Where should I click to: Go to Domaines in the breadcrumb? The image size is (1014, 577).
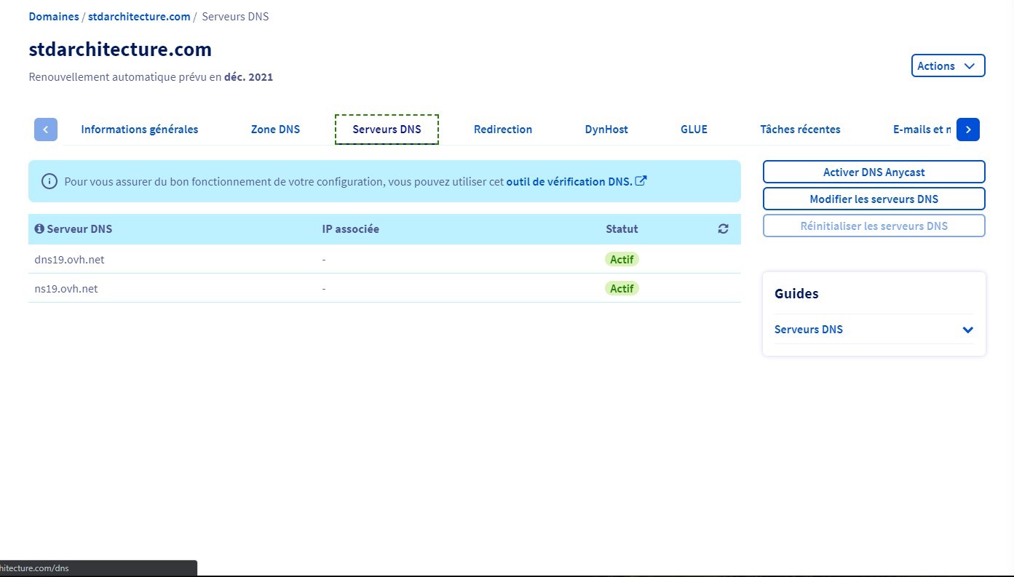point(53,16)
